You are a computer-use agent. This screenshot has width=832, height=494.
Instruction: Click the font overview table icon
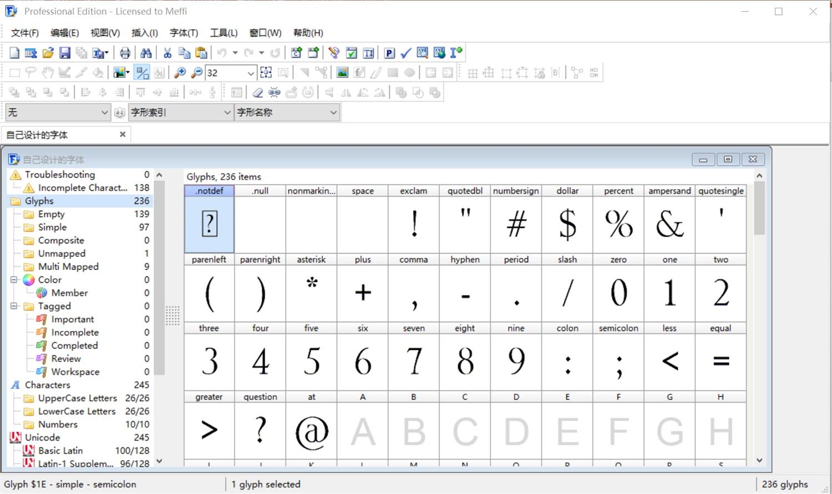[x=31, y=53]
